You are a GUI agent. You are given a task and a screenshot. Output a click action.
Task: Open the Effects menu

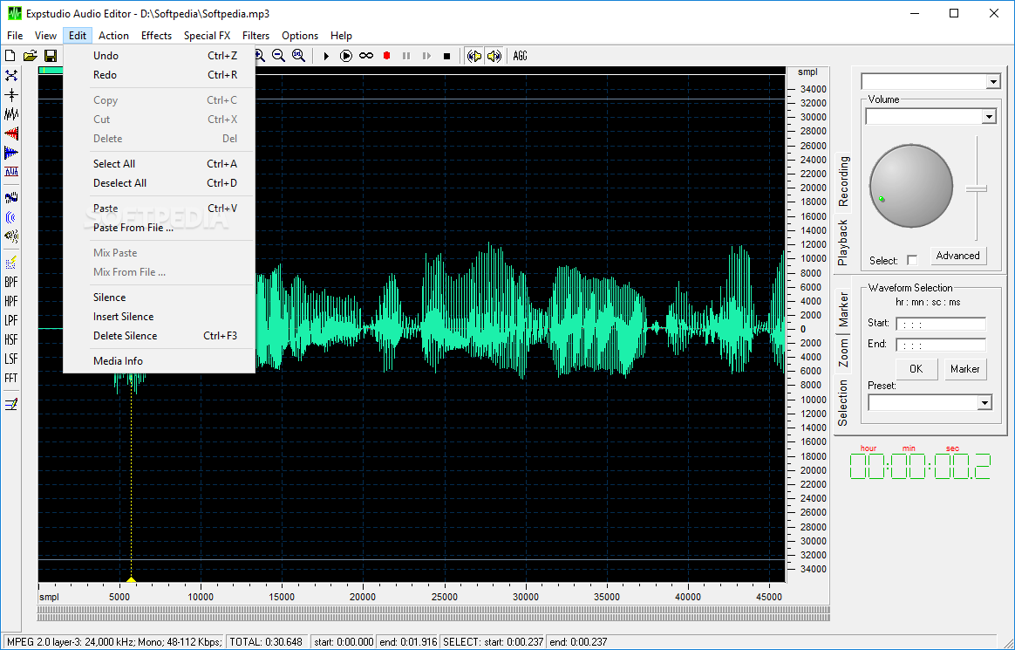click(157, 36)
